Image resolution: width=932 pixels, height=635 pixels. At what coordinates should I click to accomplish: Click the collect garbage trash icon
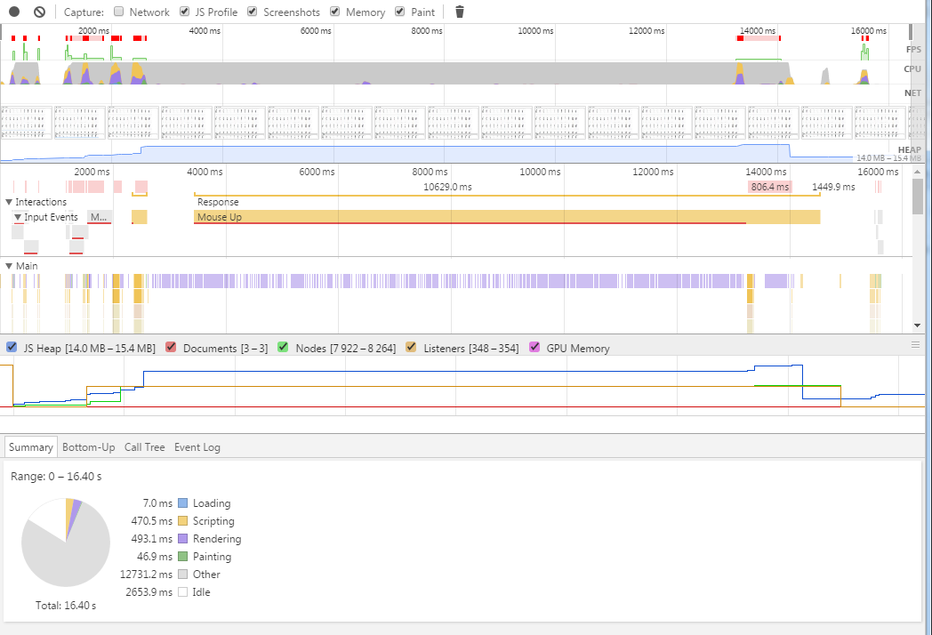(x=460, y=12)
